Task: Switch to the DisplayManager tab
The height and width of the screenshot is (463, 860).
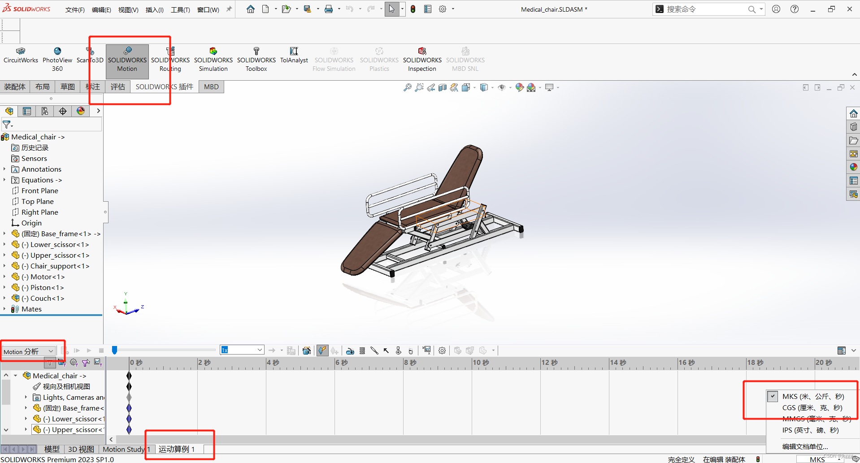Action: coord(81,111)
